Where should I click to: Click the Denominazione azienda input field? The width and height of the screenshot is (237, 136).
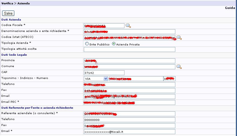point(129,32)
